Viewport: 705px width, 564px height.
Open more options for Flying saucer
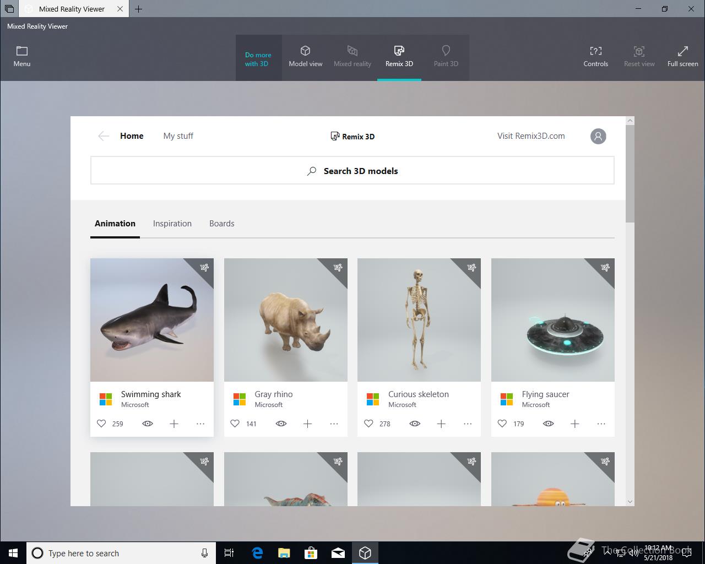pyautogui.click(x=601, y=424)
